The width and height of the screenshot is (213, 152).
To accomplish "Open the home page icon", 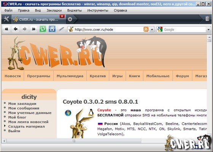I will click(x=52, y=29).
